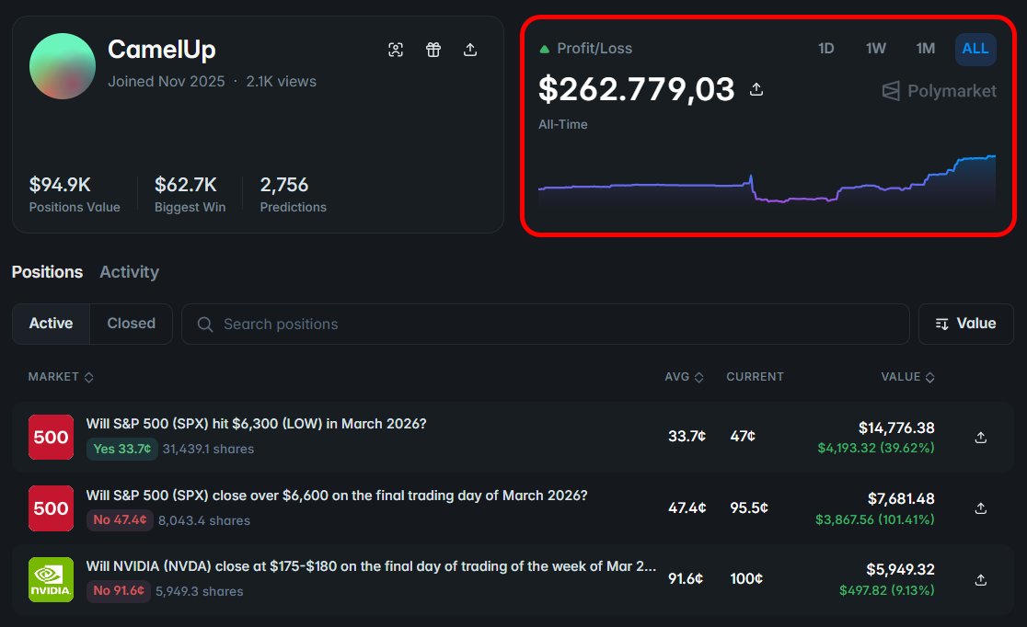Click the share icon in profile card

(x=470, y=50)
